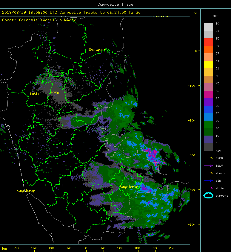
Task: Click the '-200' horizontal axis label
Action: pos(16,248)
